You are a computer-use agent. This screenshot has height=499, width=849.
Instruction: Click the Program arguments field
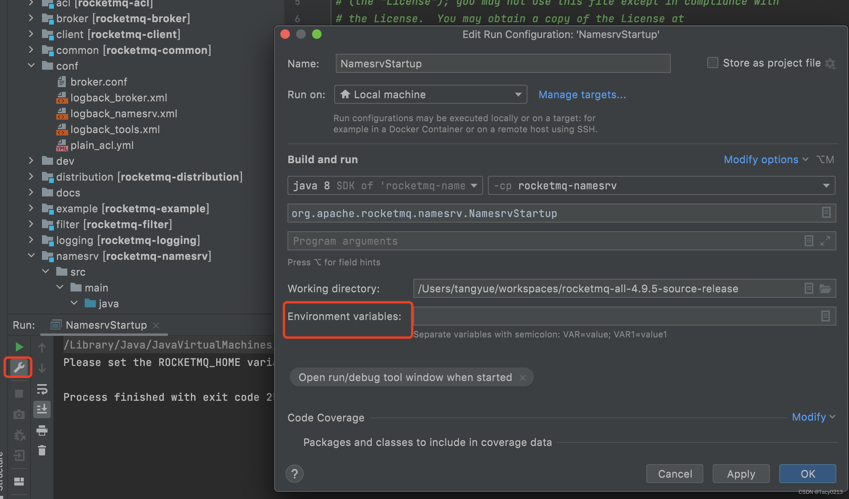tap(562, 241)
